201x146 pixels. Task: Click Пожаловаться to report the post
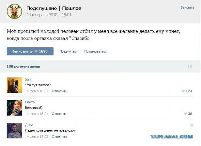[96, 51]
